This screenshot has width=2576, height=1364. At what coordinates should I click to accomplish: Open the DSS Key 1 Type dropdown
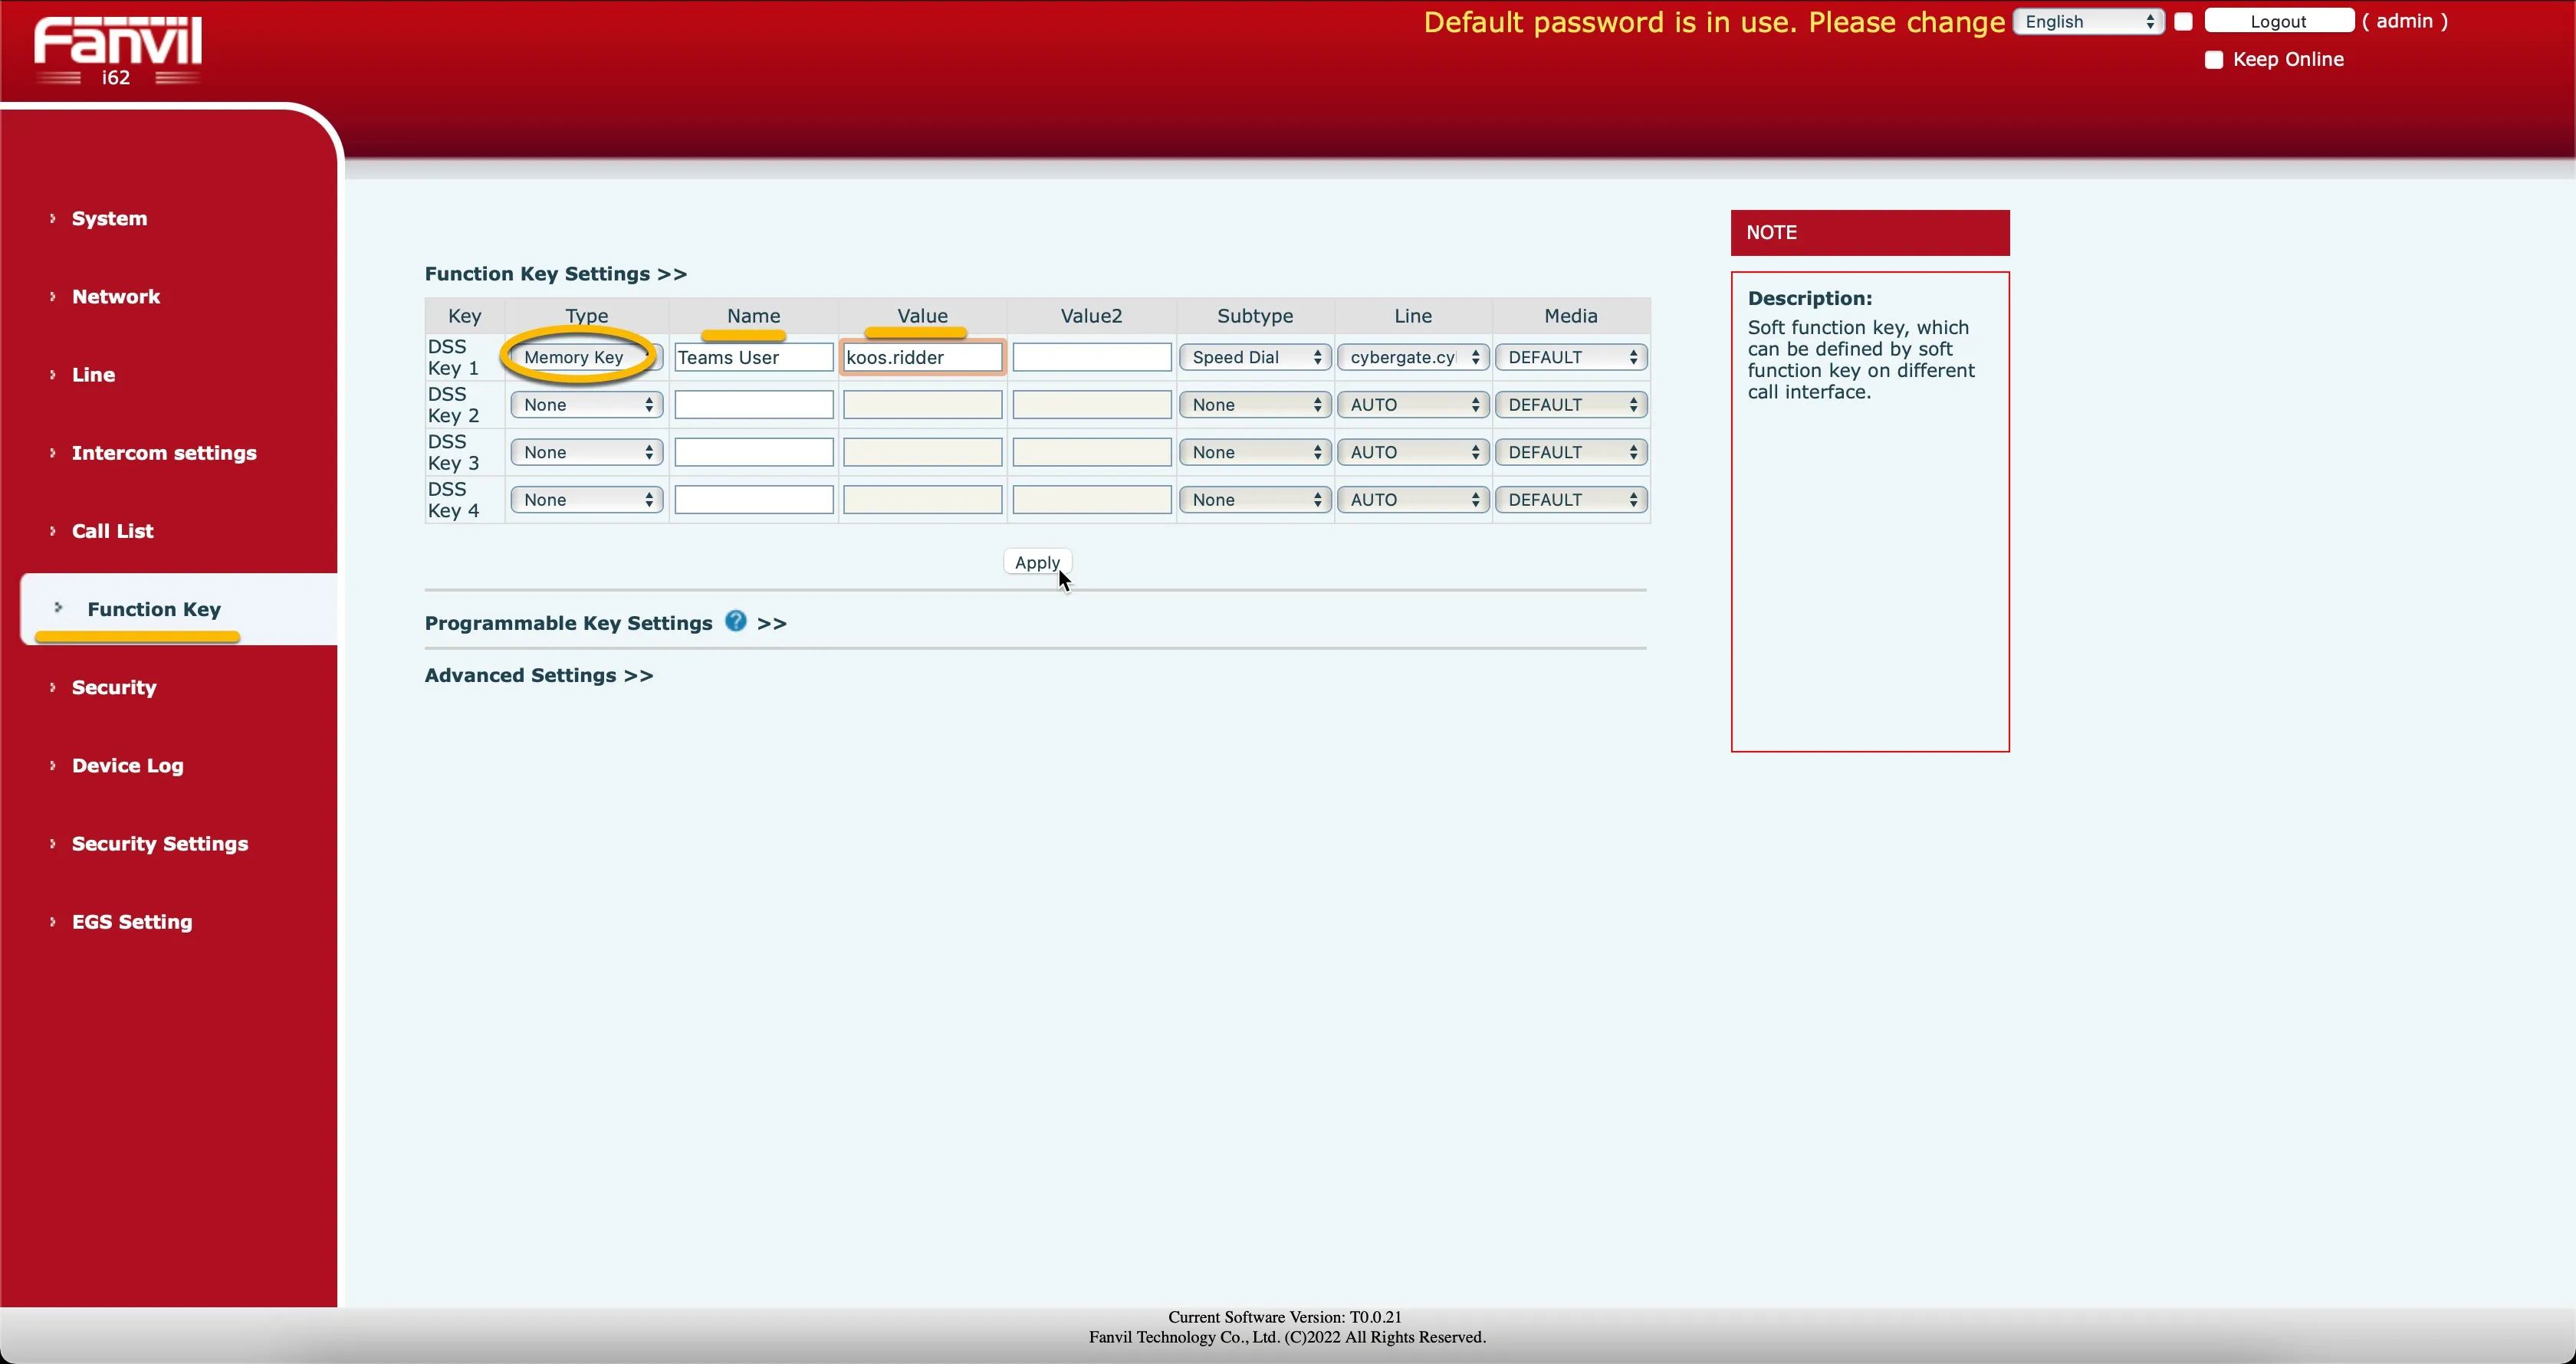tap(586, 357)
